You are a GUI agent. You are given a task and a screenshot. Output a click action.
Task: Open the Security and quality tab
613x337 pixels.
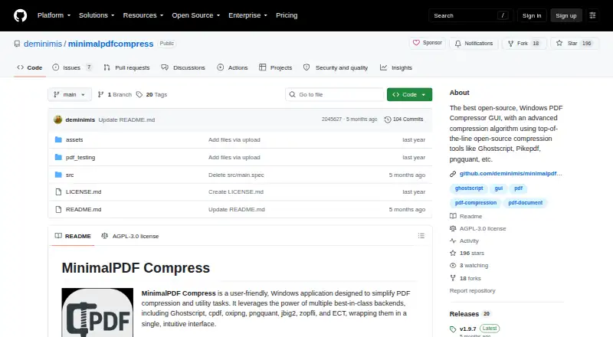point(336,67)
